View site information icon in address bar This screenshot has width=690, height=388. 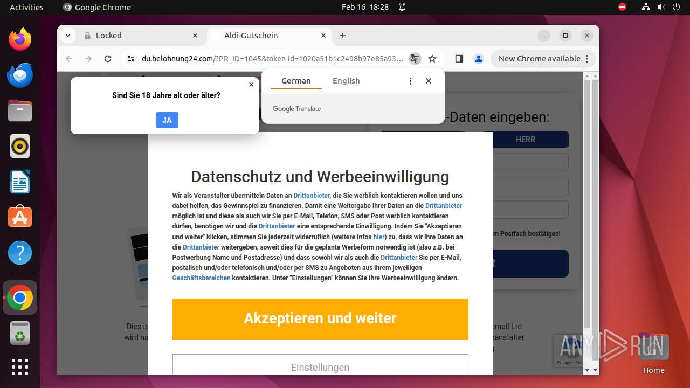[x=131, y=59]
